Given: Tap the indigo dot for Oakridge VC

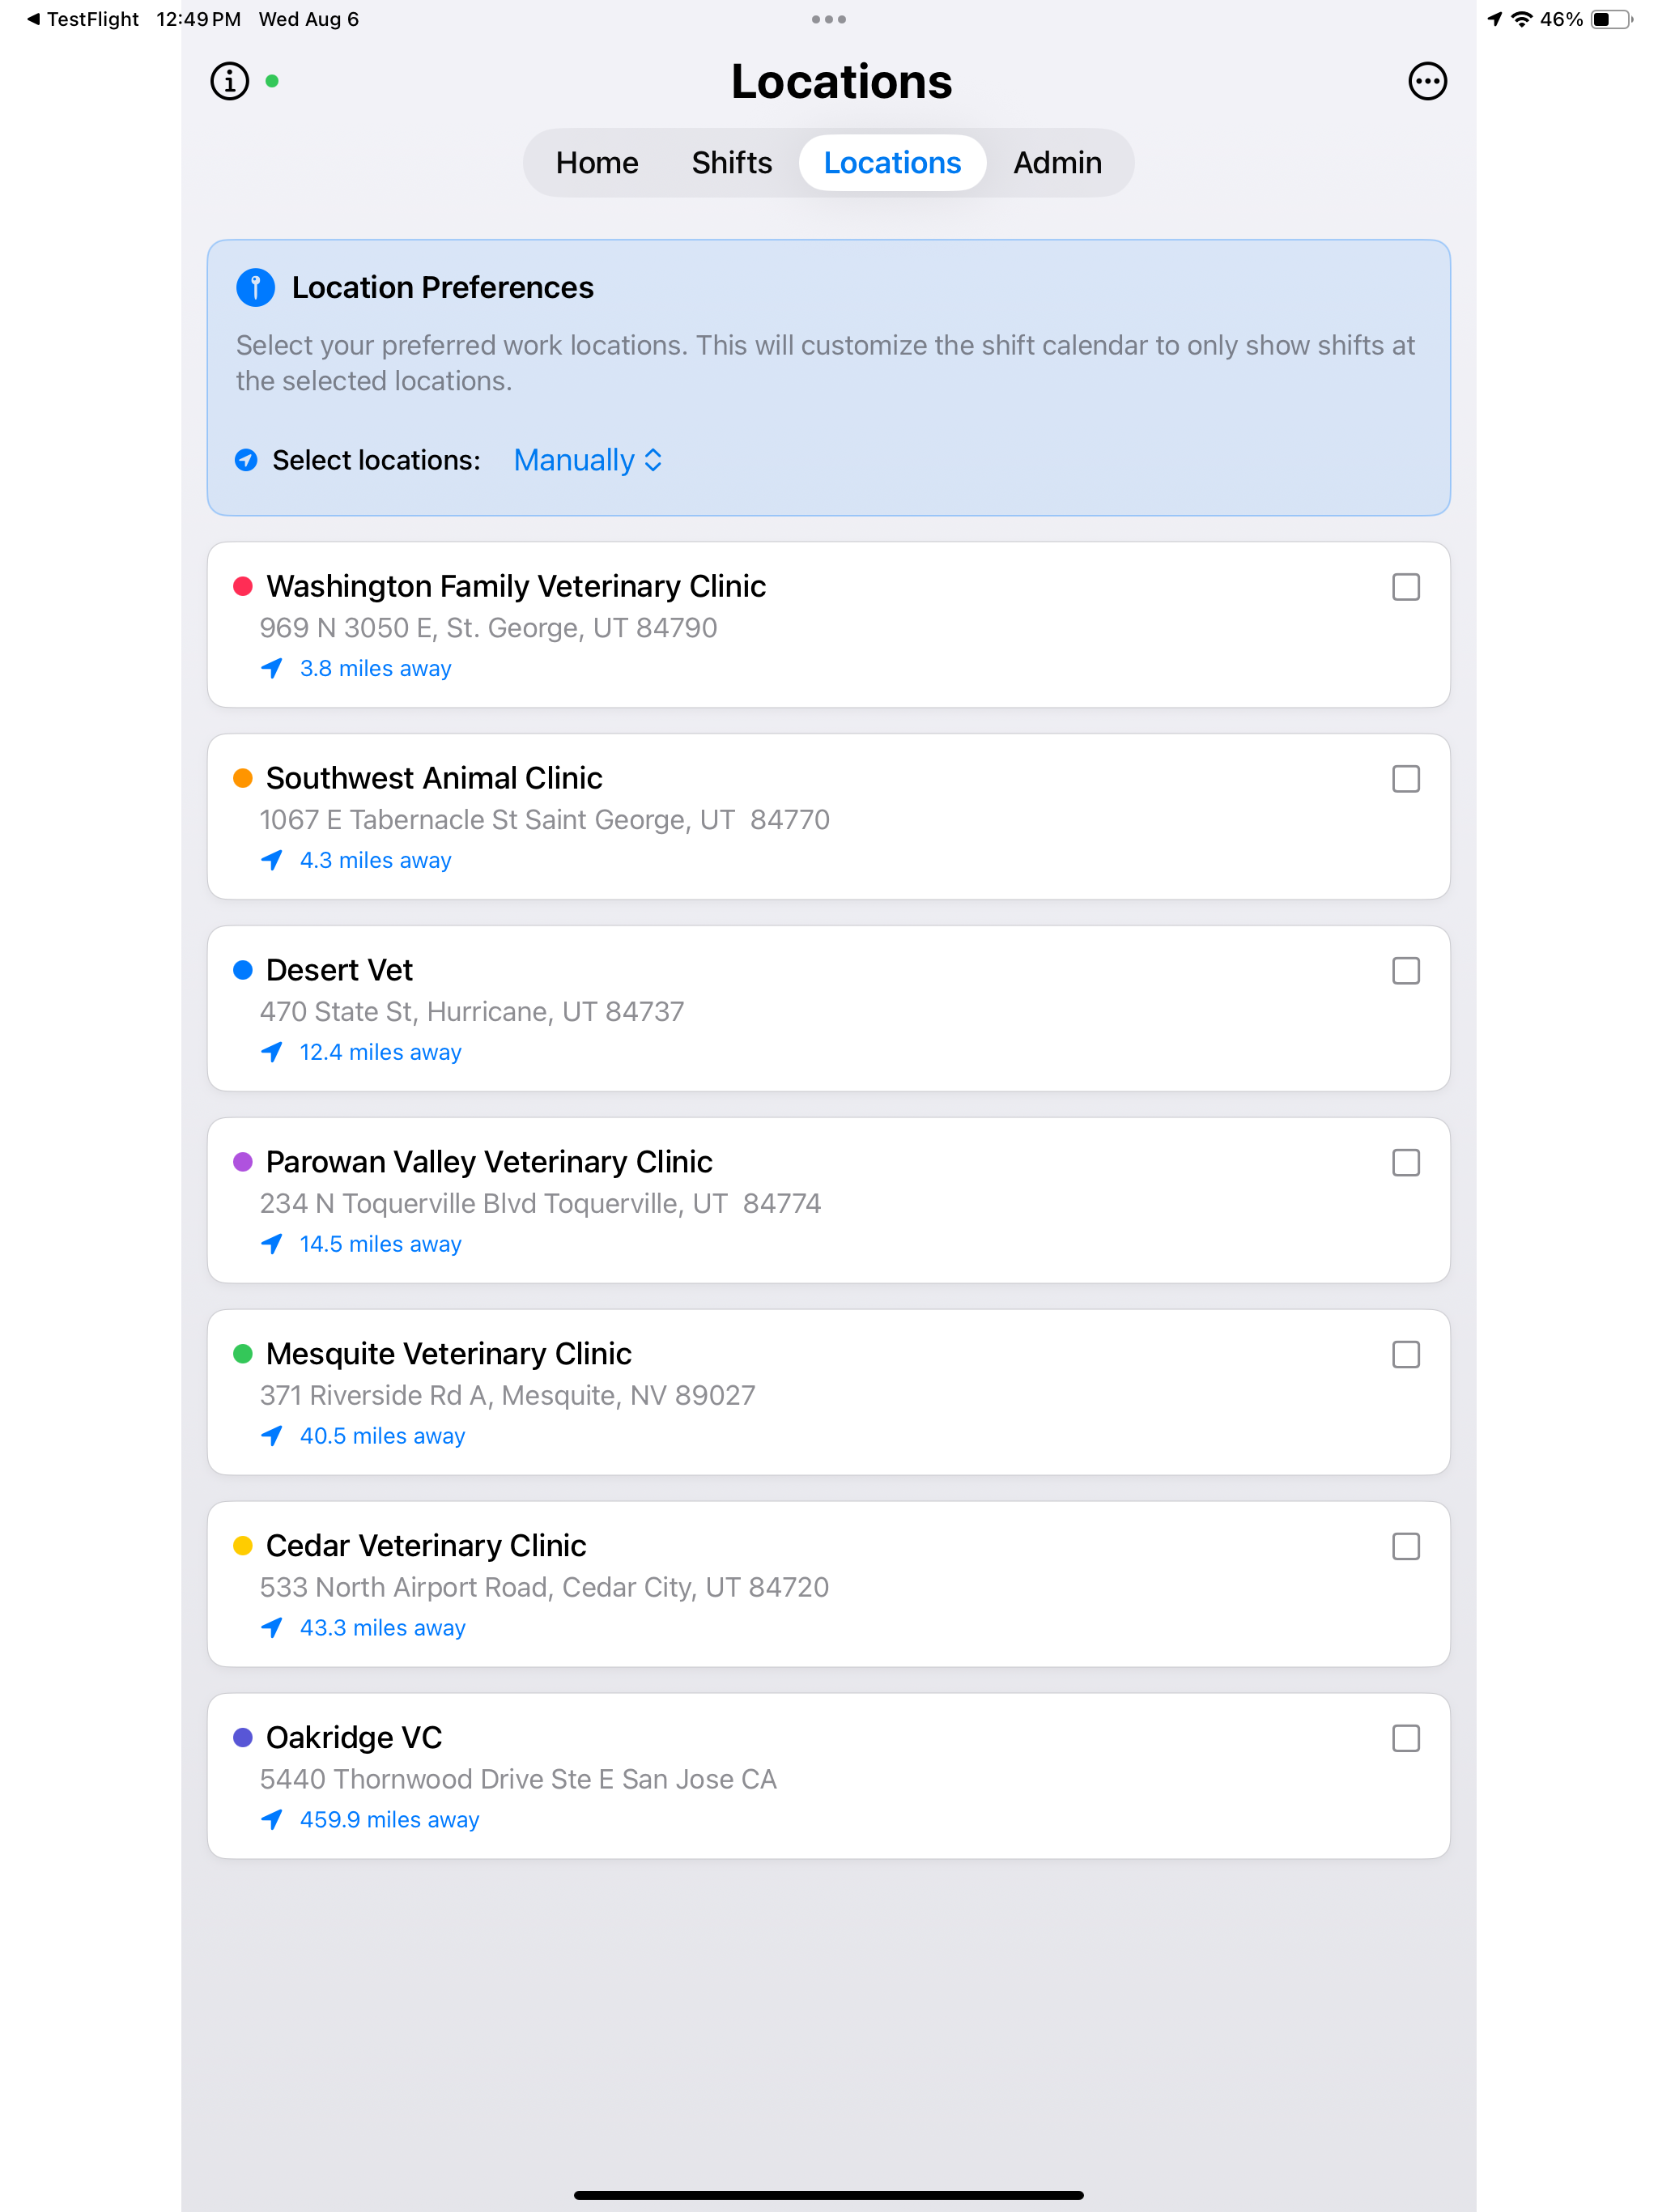Looking at the screenshot, I should pyautogui.click(x=242, y=1738).
